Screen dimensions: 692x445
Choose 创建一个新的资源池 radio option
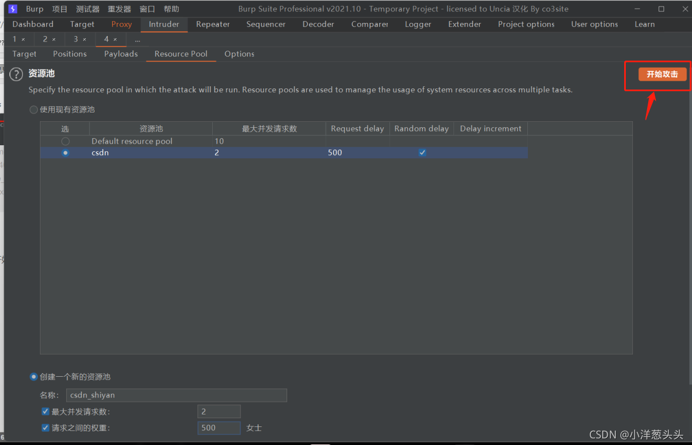point(34,377)
